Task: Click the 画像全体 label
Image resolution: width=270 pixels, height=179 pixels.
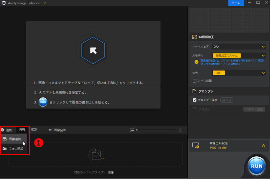Action: [x=60, y=130]
